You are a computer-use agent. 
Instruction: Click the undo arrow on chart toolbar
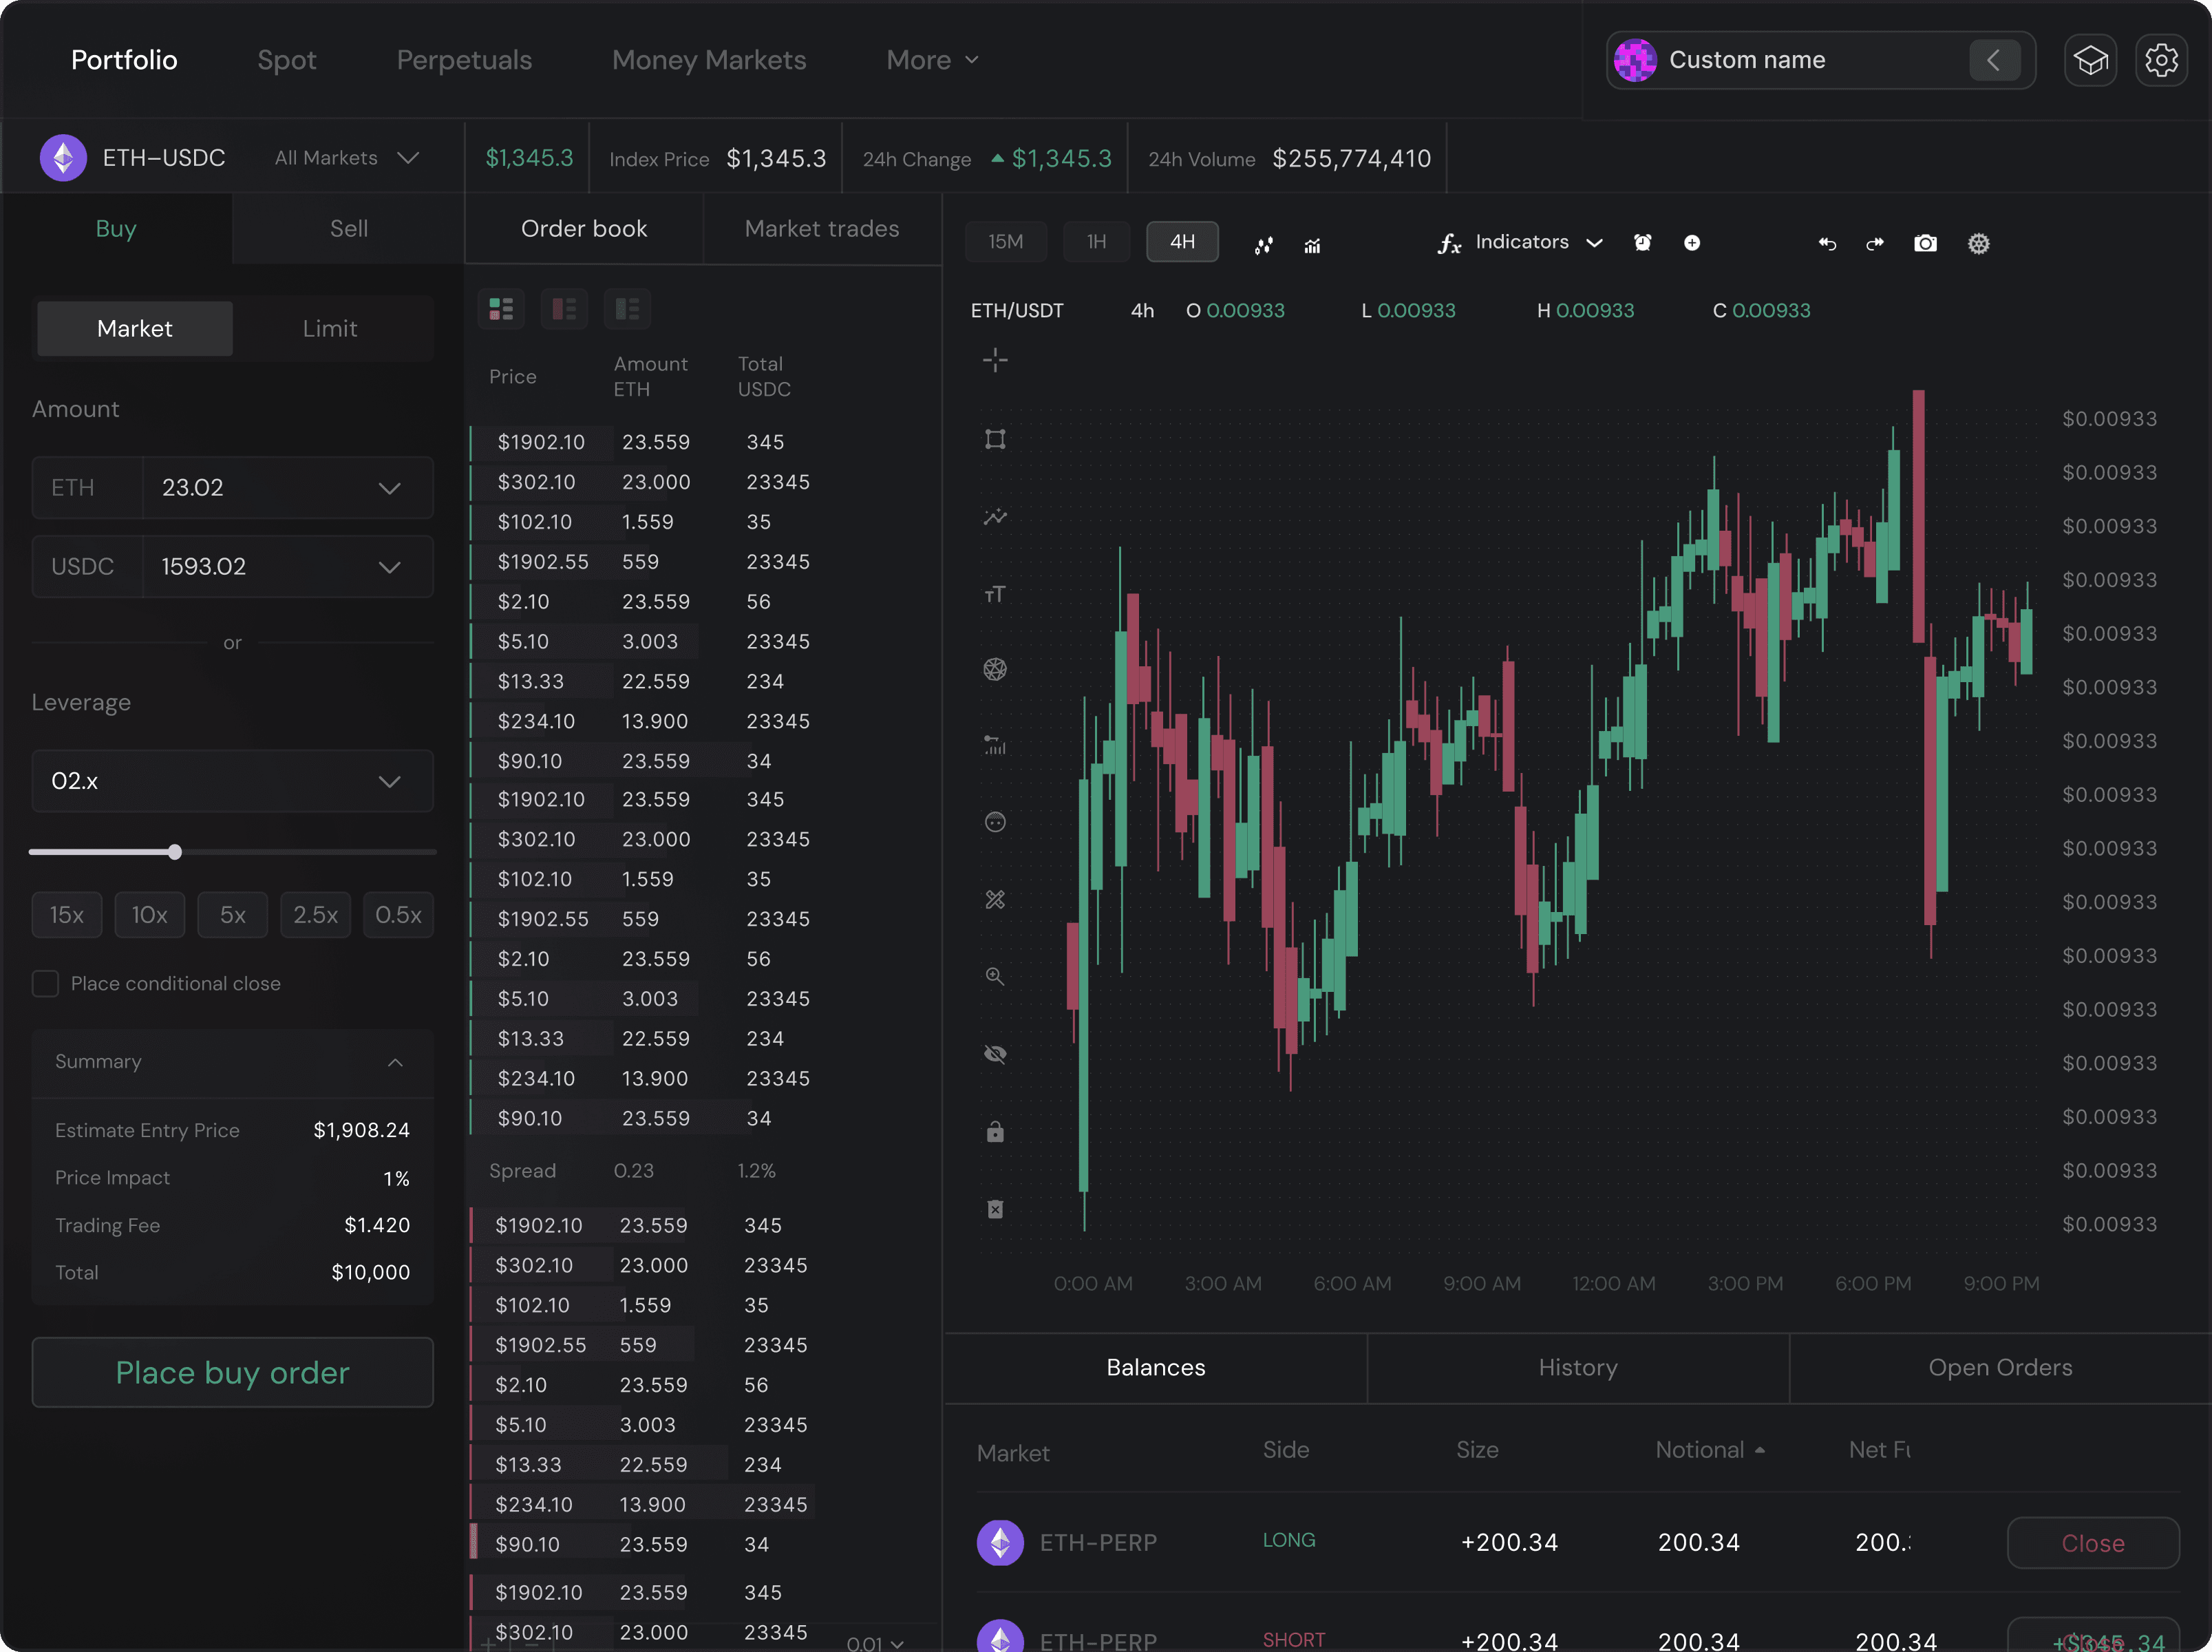tap(1826, 243)
